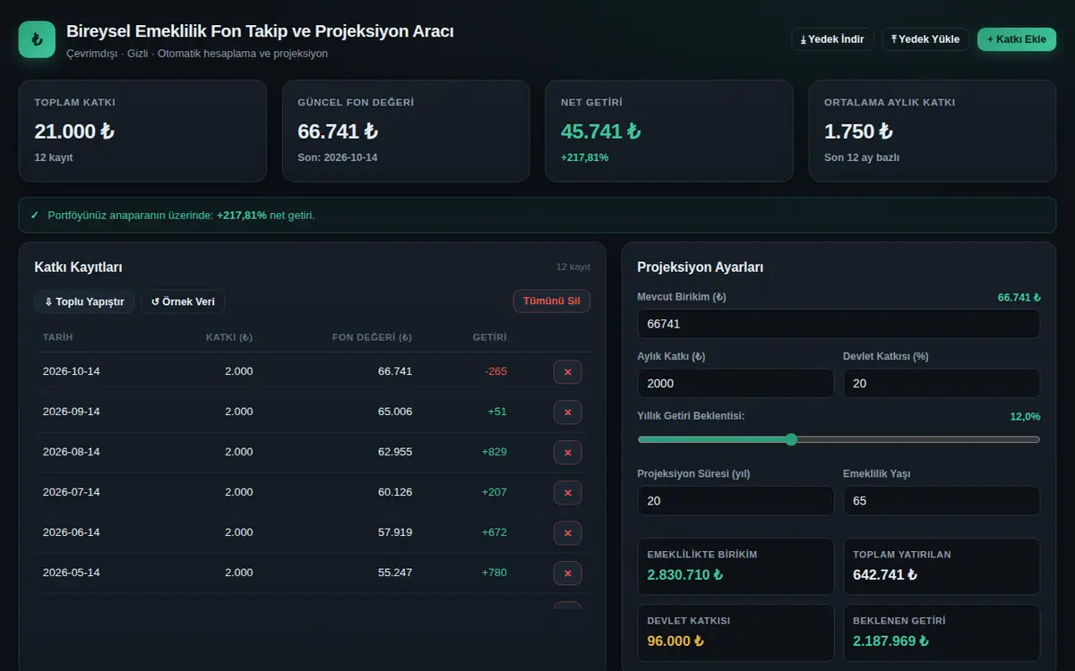The image size is (1075, 671).
Task: Delete the 2026-08-14 contribution entry
Action: pyautogui.click(x=567, y=452)
